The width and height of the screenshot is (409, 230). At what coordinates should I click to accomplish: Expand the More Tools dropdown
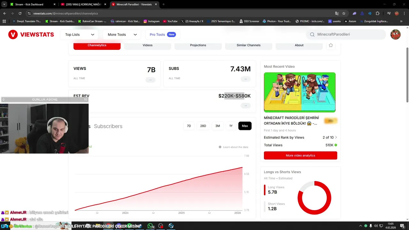tap(122, 34)
